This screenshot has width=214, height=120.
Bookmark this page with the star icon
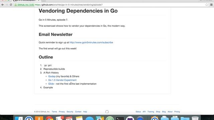[207, 5]
